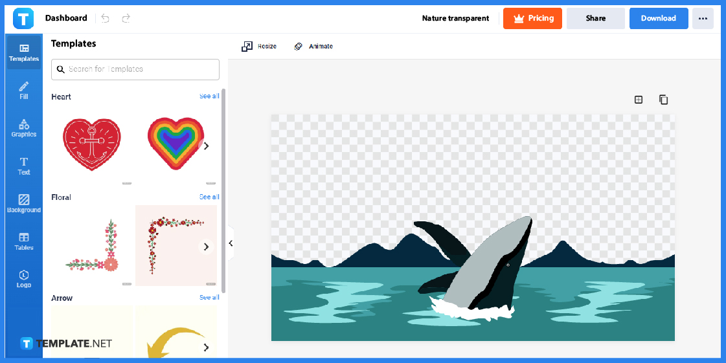726x363 pixels.
Task: Click the duplicate page icon above canvas
Action: point(663,100)
